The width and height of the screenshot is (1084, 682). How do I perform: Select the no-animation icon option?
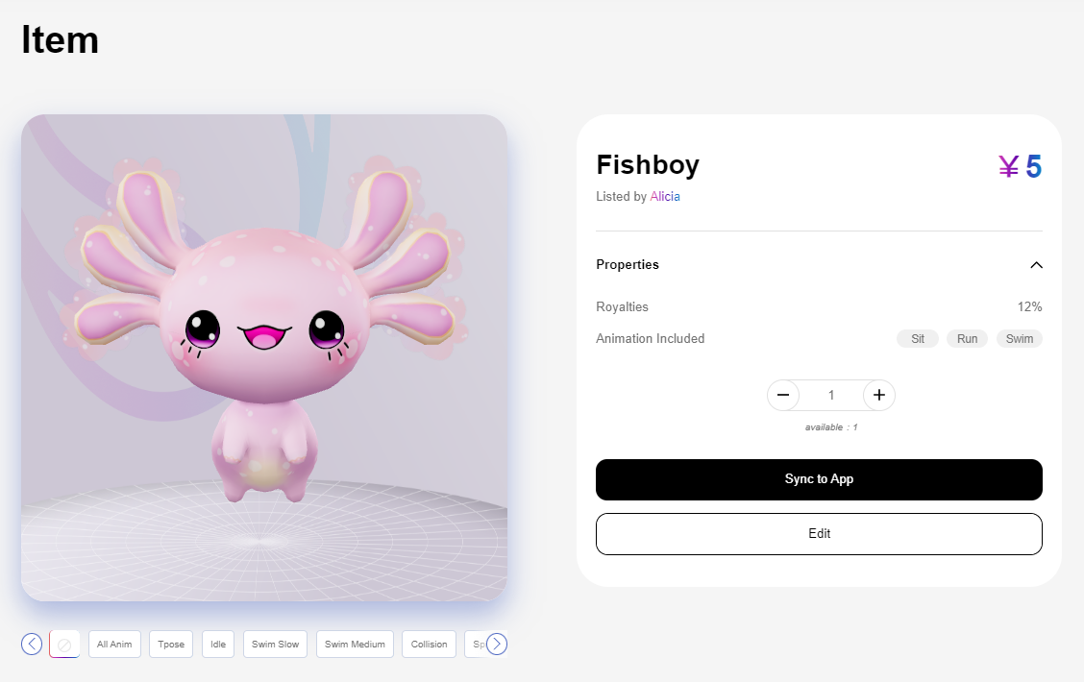tap(64, 644)
